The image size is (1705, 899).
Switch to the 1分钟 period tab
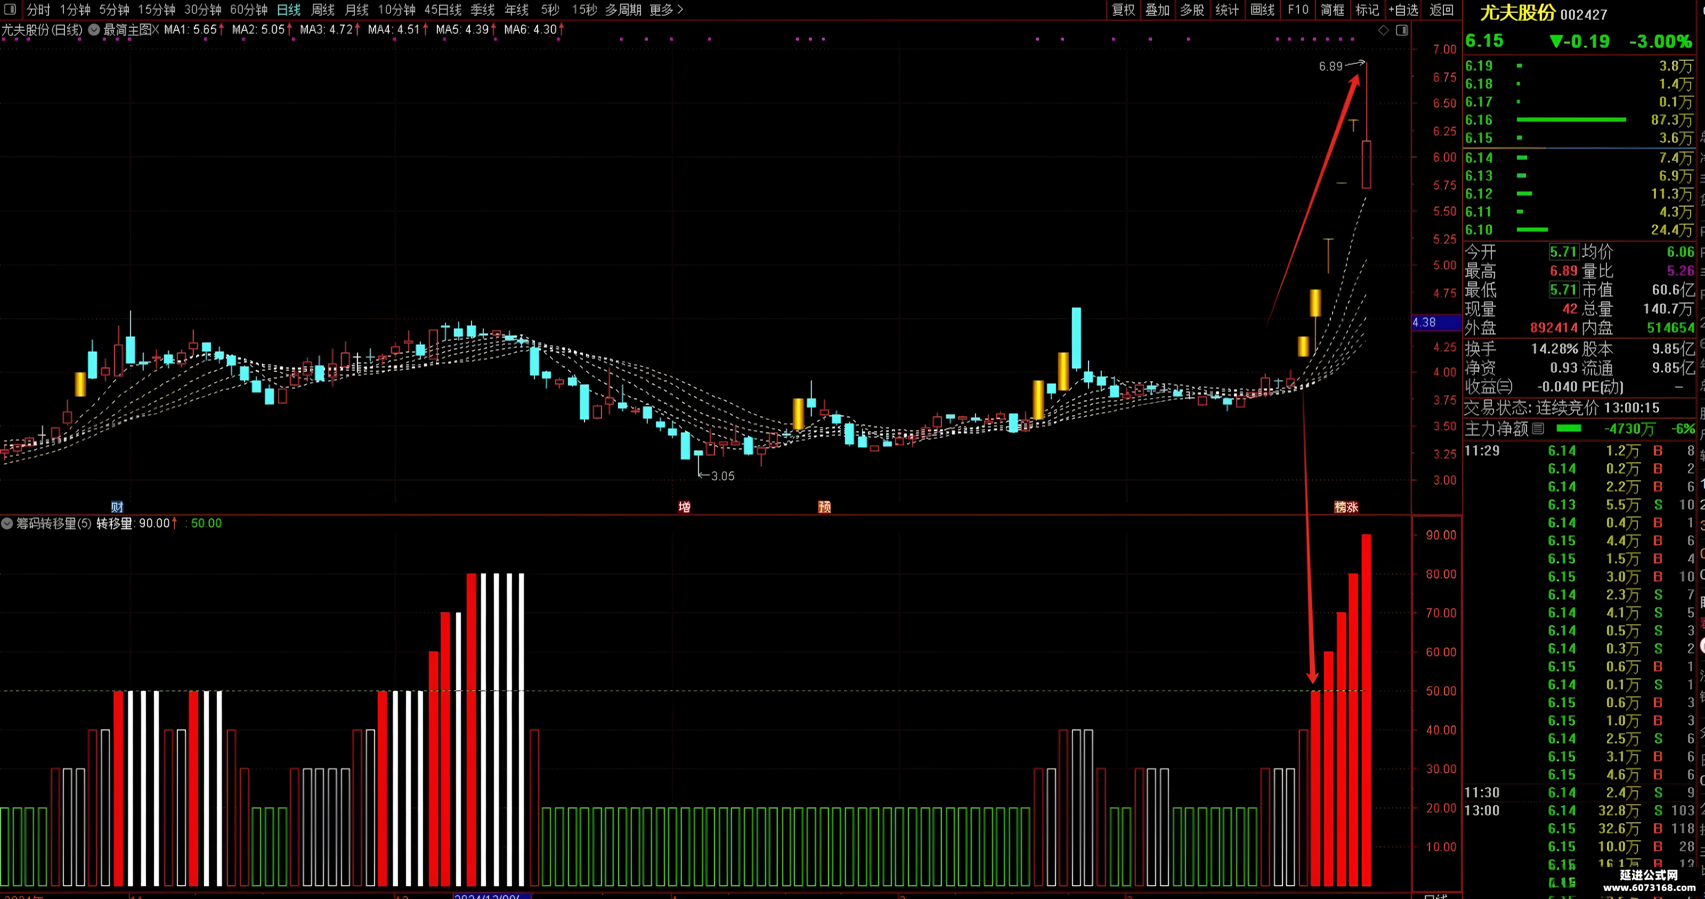coord(75,10)
